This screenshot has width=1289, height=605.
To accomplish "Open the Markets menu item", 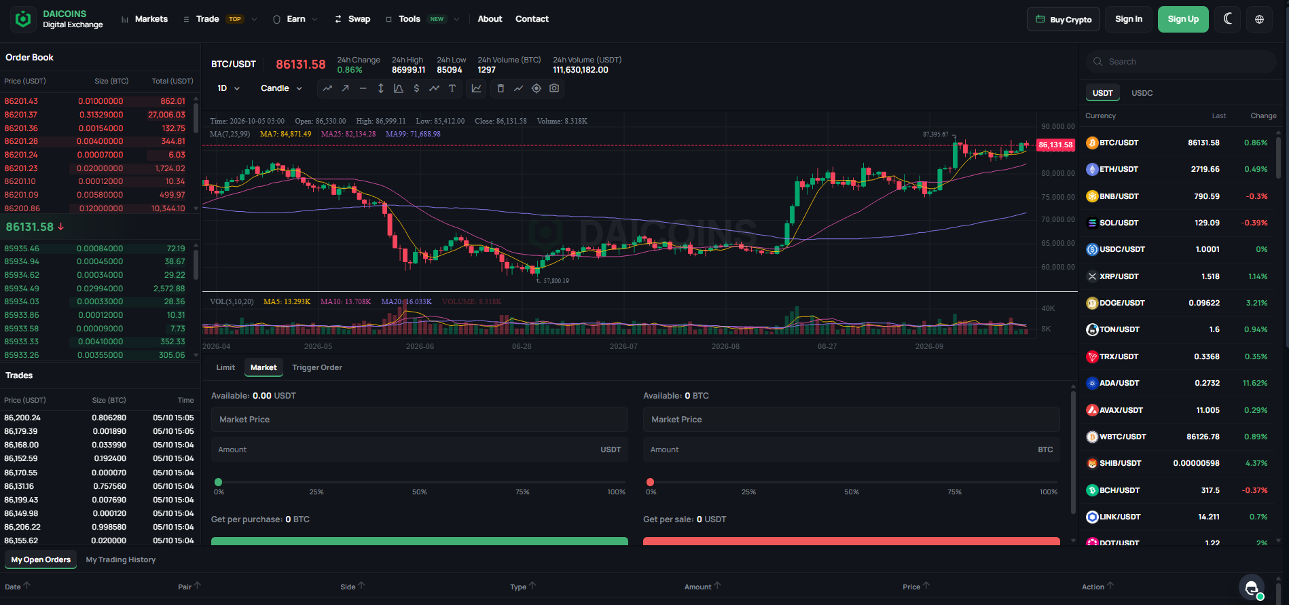I will point(145,19).
